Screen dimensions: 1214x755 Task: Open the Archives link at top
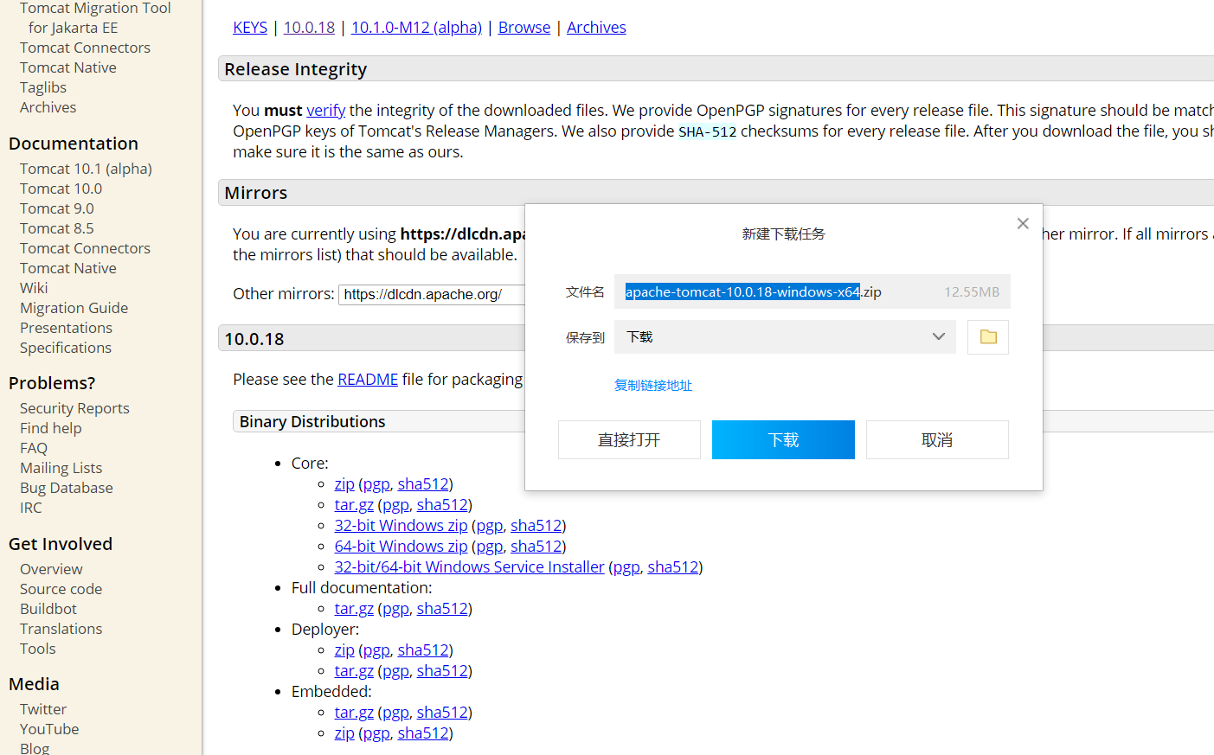click(596, 27)
